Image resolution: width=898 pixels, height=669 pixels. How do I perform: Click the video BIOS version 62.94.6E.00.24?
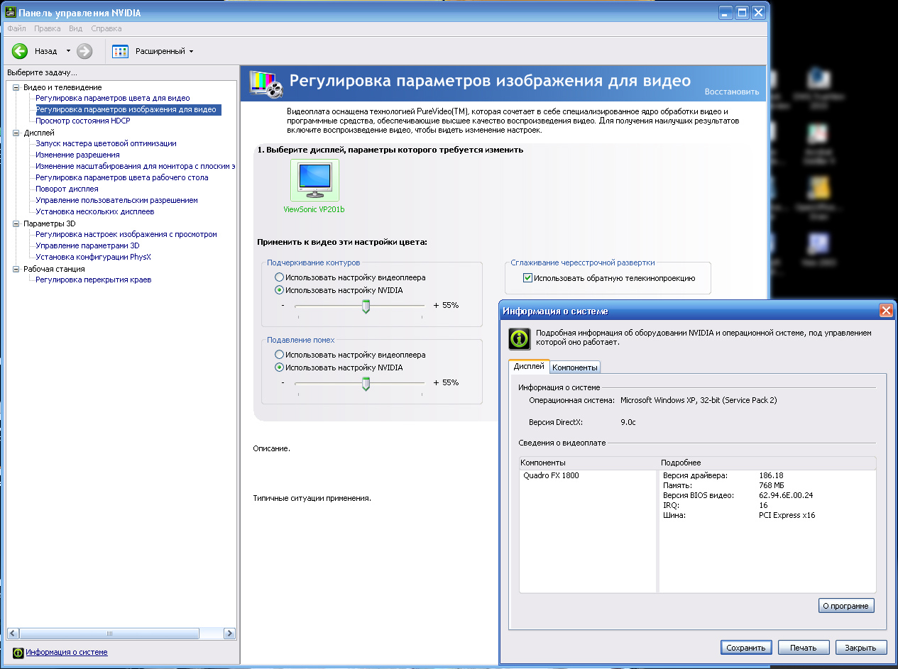coord(786,495)
